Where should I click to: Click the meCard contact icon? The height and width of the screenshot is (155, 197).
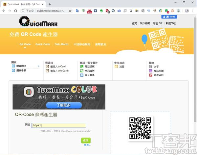pyautogui.click(x=47, y=71)
